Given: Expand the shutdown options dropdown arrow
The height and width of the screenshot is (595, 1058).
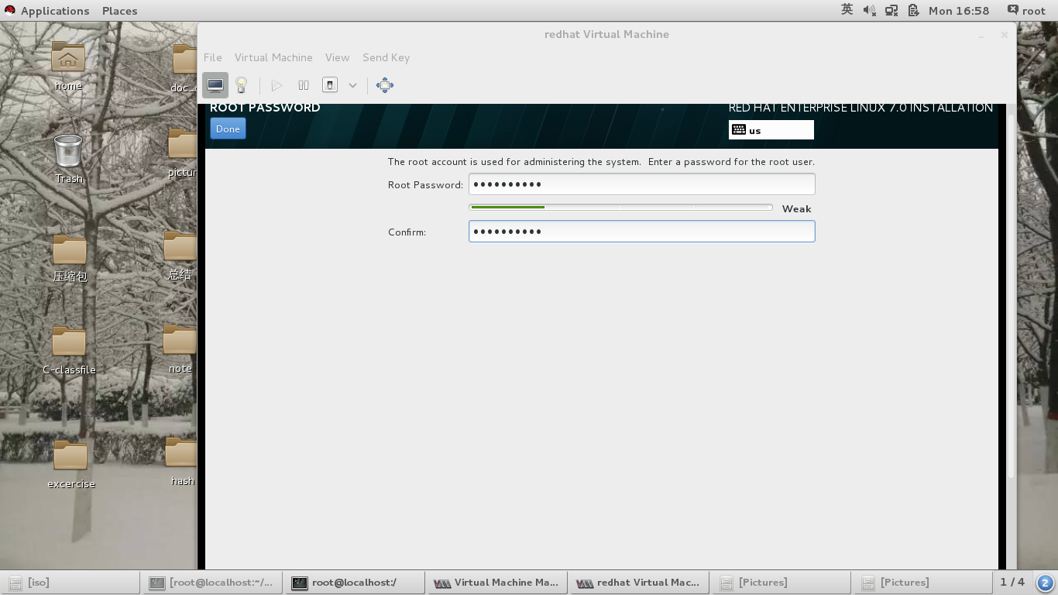Looking at the screenshot, I should (352, 85).
